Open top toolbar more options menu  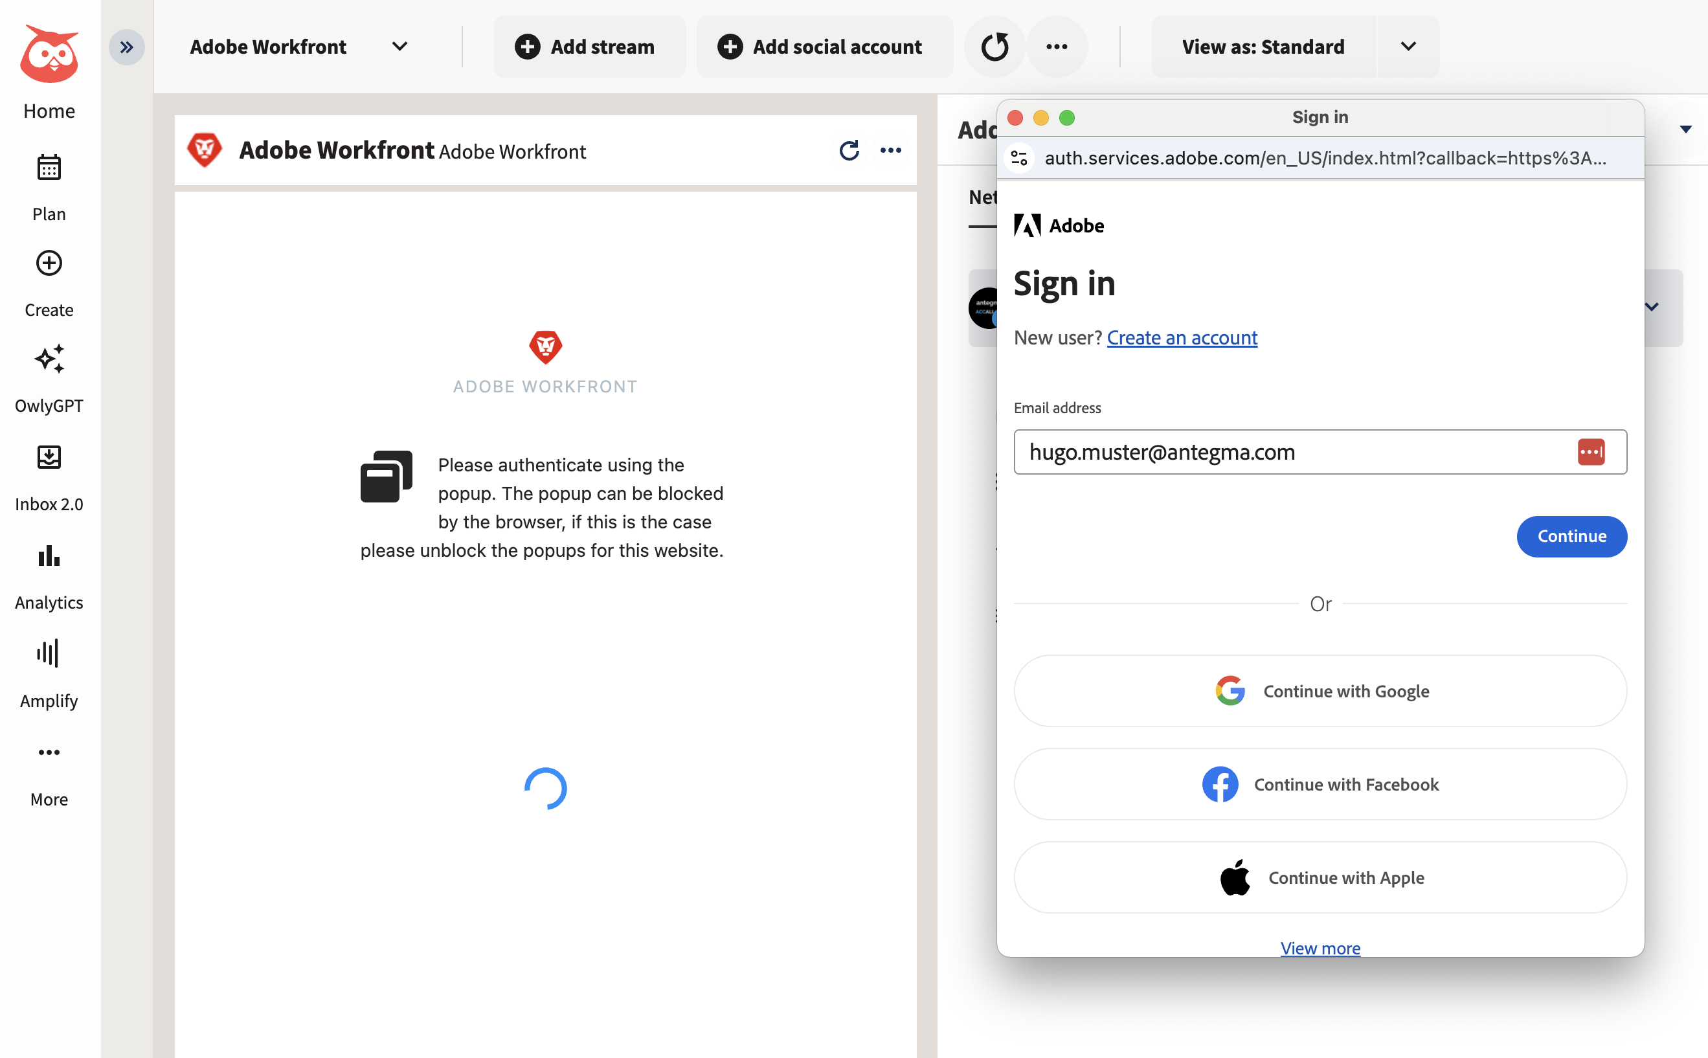click(x=1057, y=47)
